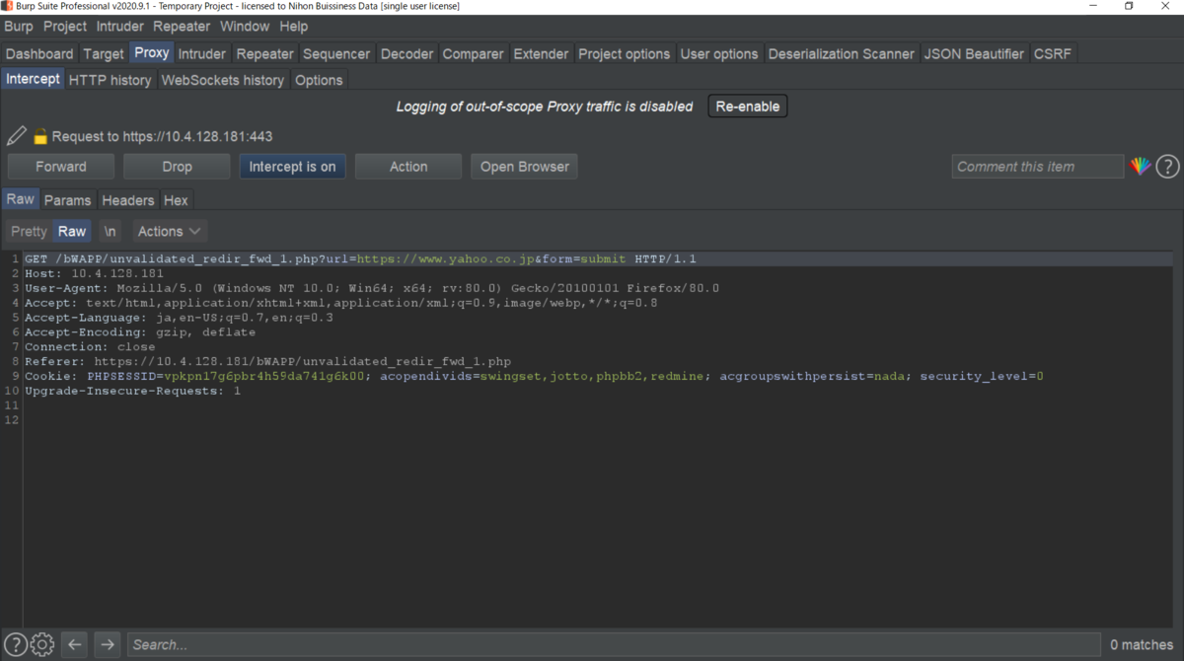Open the Deserialization Scanner tab
The width and height of the screenshot is (1184, 661).
pos(842,54)
